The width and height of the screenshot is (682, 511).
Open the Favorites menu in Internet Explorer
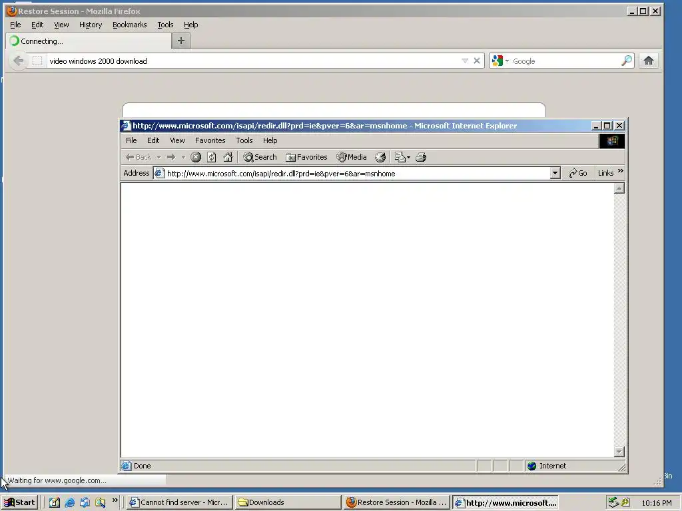point(210,140)
